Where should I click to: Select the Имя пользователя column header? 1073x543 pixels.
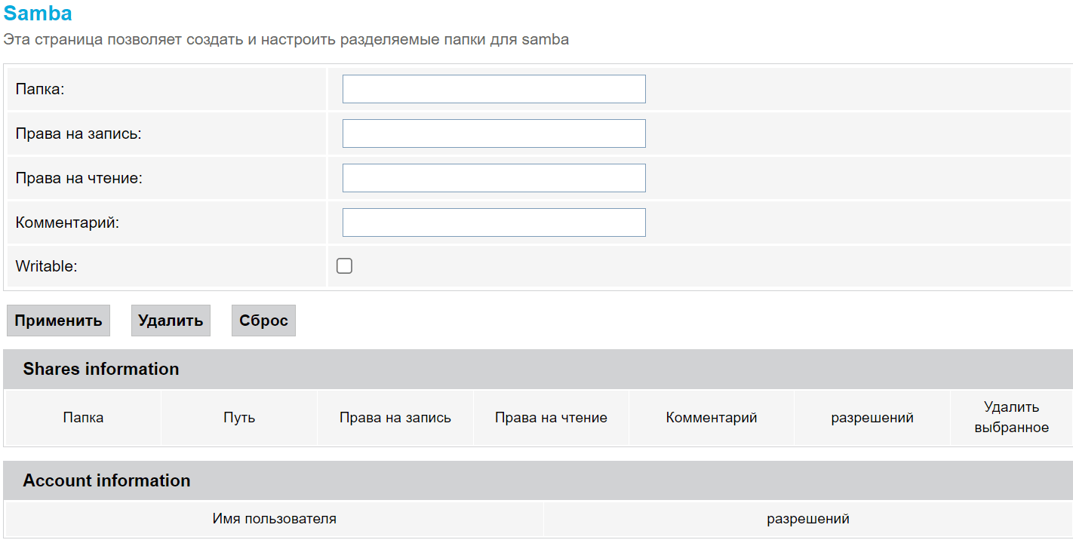(275, 519)
